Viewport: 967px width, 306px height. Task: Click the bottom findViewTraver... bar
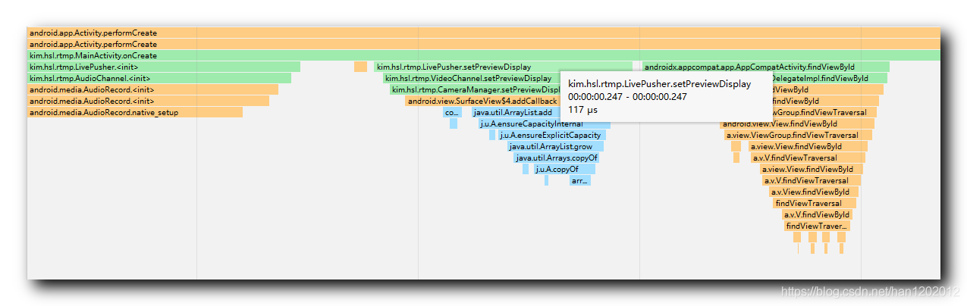(818, 226)
